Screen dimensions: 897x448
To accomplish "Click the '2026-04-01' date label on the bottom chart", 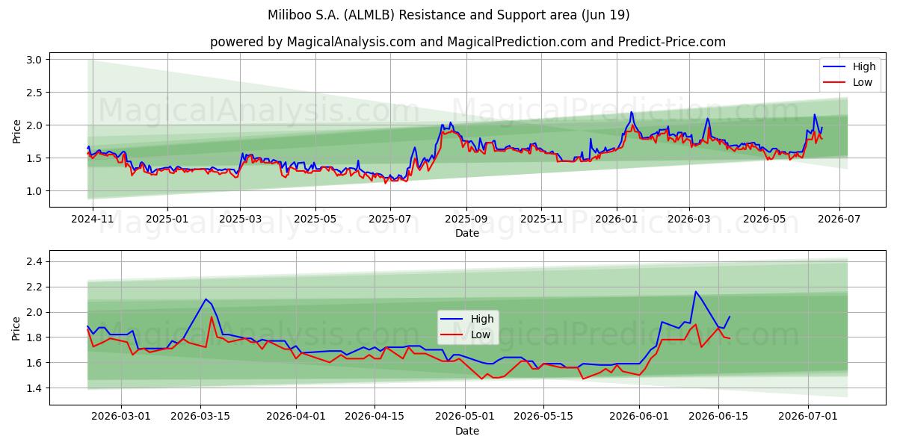I will pyautogui.click(x=296, y=417).
